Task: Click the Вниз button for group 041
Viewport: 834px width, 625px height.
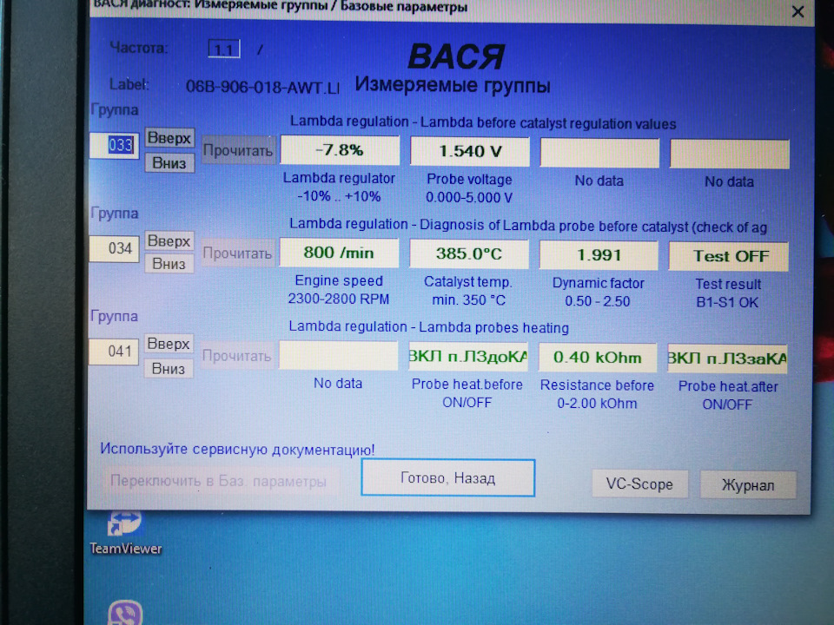Action: (169, 368)
